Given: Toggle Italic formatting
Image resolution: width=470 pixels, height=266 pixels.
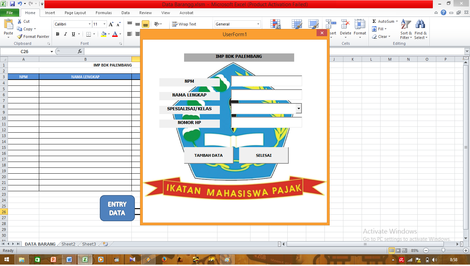Looking at the screenshot, I should coord(65,34).
